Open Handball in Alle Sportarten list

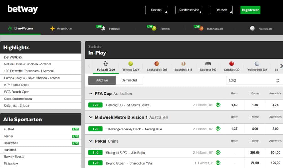click(40, 150)
